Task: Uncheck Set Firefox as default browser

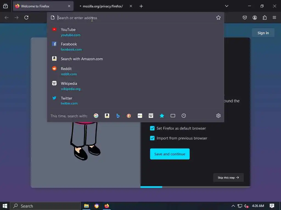Action: pyautogui.click(x=152, y=128)
